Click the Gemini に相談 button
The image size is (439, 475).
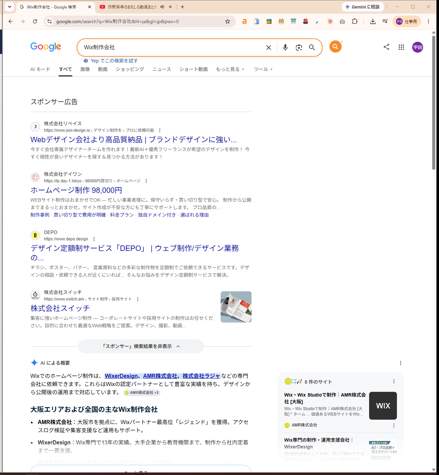point(363,7)
